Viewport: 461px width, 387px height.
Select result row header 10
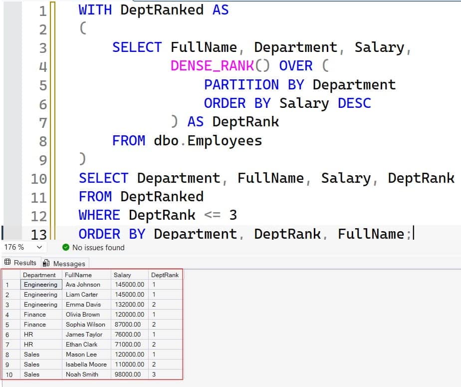tap(11, 375)
